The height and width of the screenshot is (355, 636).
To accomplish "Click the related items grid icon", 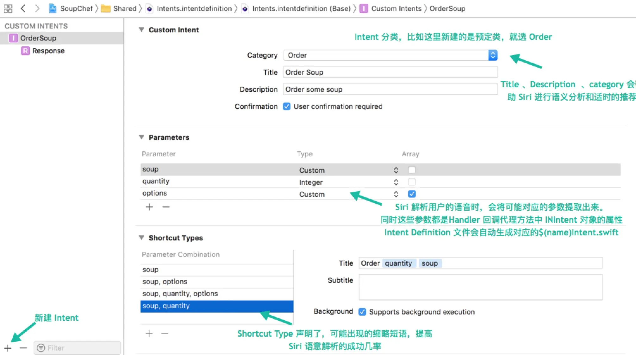I will [8, 9].
